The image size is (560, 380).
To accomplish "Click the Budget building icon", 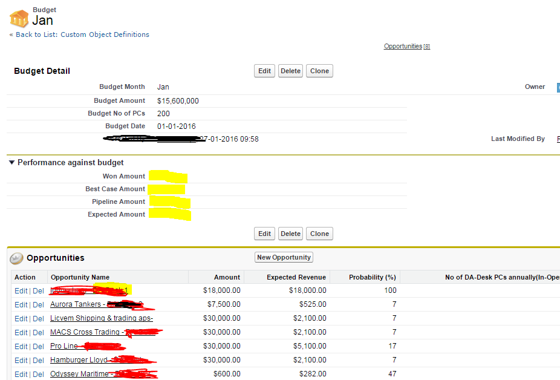I will [x=19, y=18].
